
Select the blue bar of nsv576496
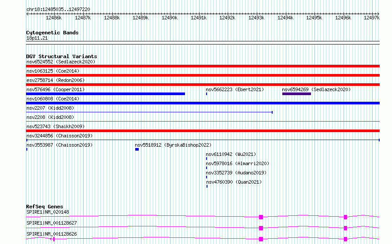(x=106, y=94)
